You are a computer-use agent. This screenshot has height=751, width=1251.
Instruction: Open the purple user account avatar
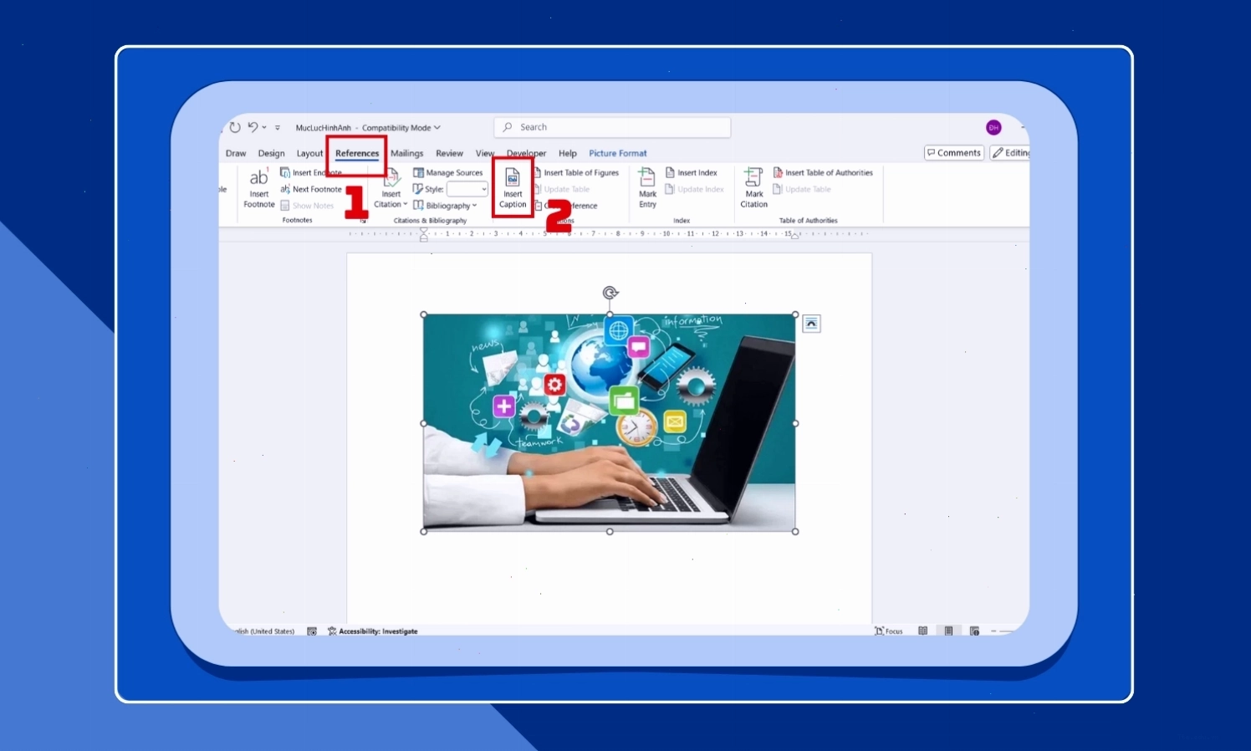993,127
